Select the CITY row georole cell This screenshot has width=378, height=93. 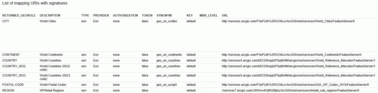point(6,21)
